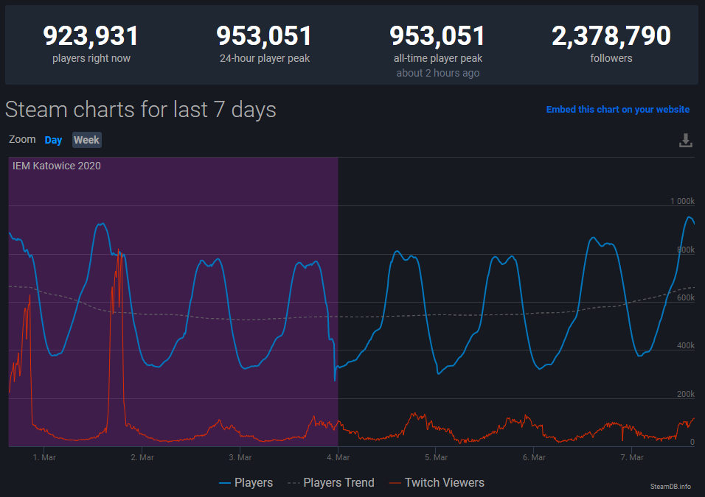Click 'about 2 hours ago' timestamp text

(437, 73)
